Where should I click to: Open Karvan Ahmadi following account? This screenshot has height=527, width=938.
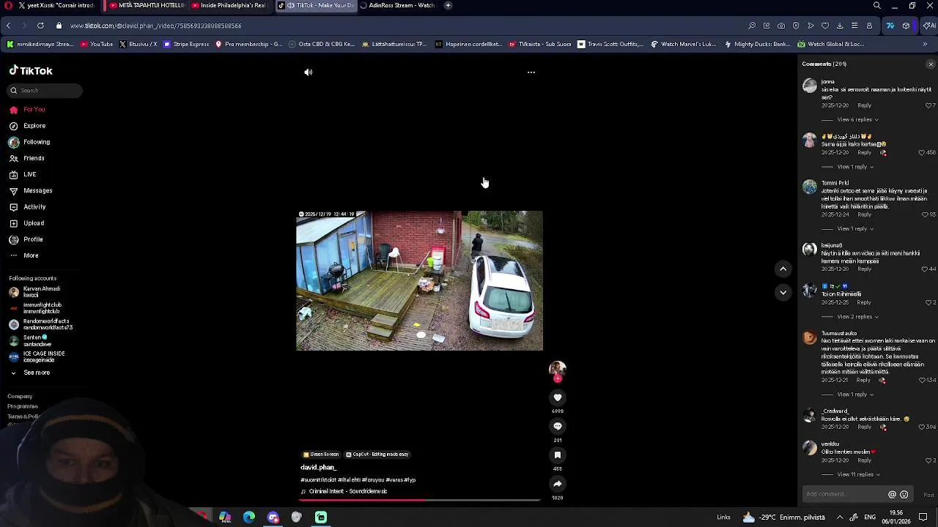(35, 292)
